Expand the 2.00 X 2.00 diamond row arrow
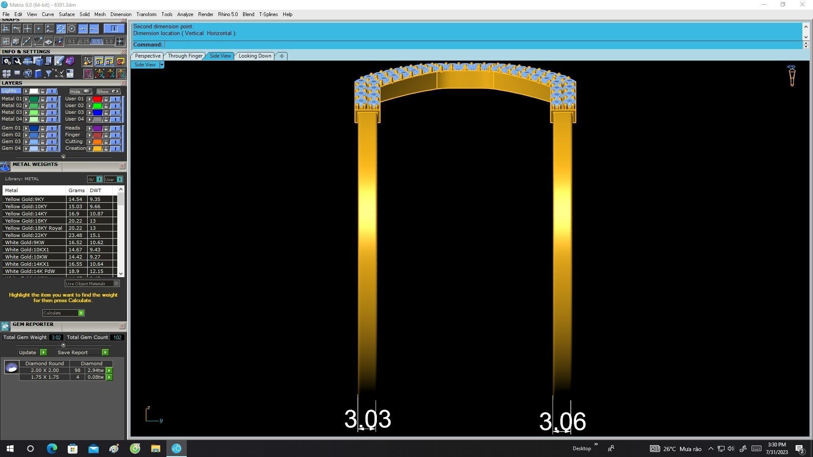The width and height of the screenshot is (813, 457). coord(109,370)
